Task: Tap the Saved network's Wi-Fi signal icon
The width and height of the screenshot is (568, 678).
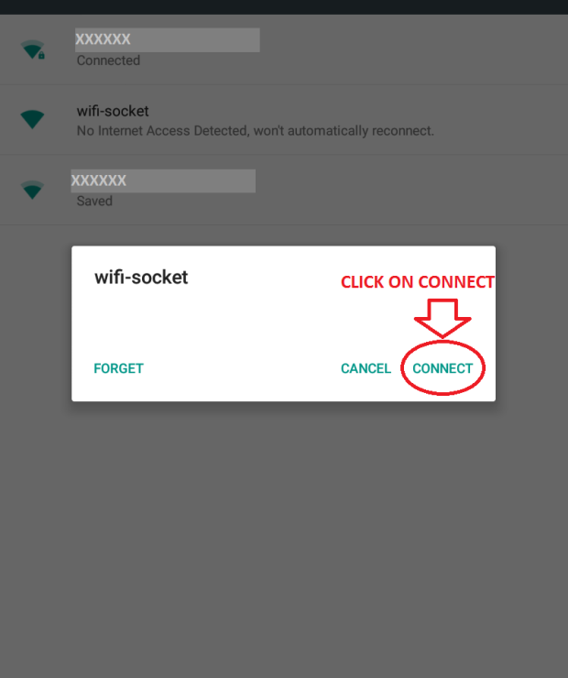Action: click(x=32, y=190)
